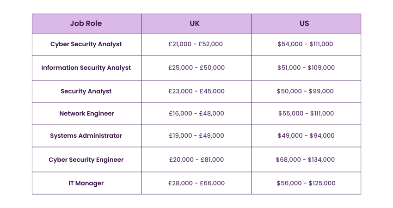Click the Job Role column header

click(86, 23)
